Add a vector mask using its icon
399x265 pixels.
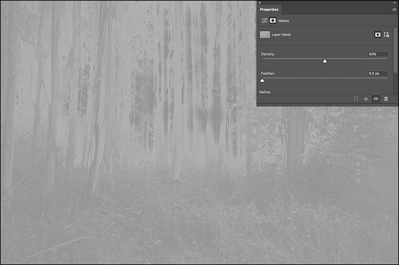[387, 35]
